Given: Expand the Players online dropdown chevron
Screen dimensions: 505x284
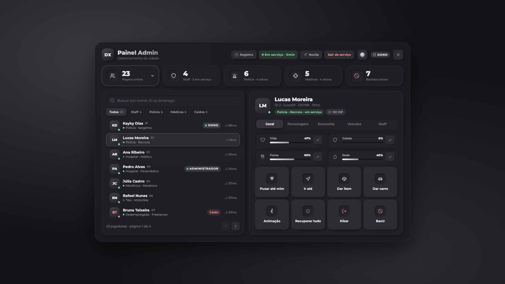Looking at the screenshot, I should coord(153,76).
